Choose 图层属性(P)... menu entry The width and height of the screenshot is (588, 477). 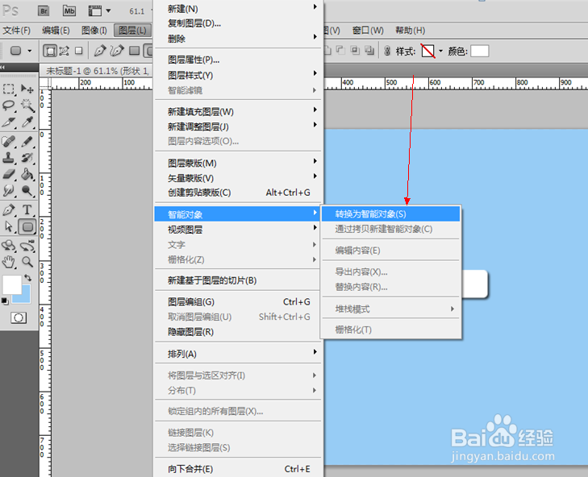(239, 60)
